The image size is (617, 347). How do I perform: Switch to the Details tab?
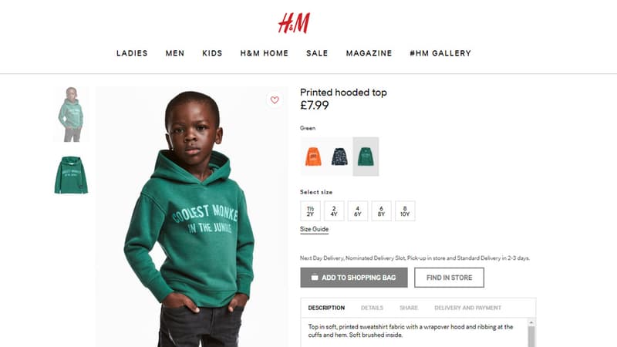pyautogui.click(x=372, y=308)
